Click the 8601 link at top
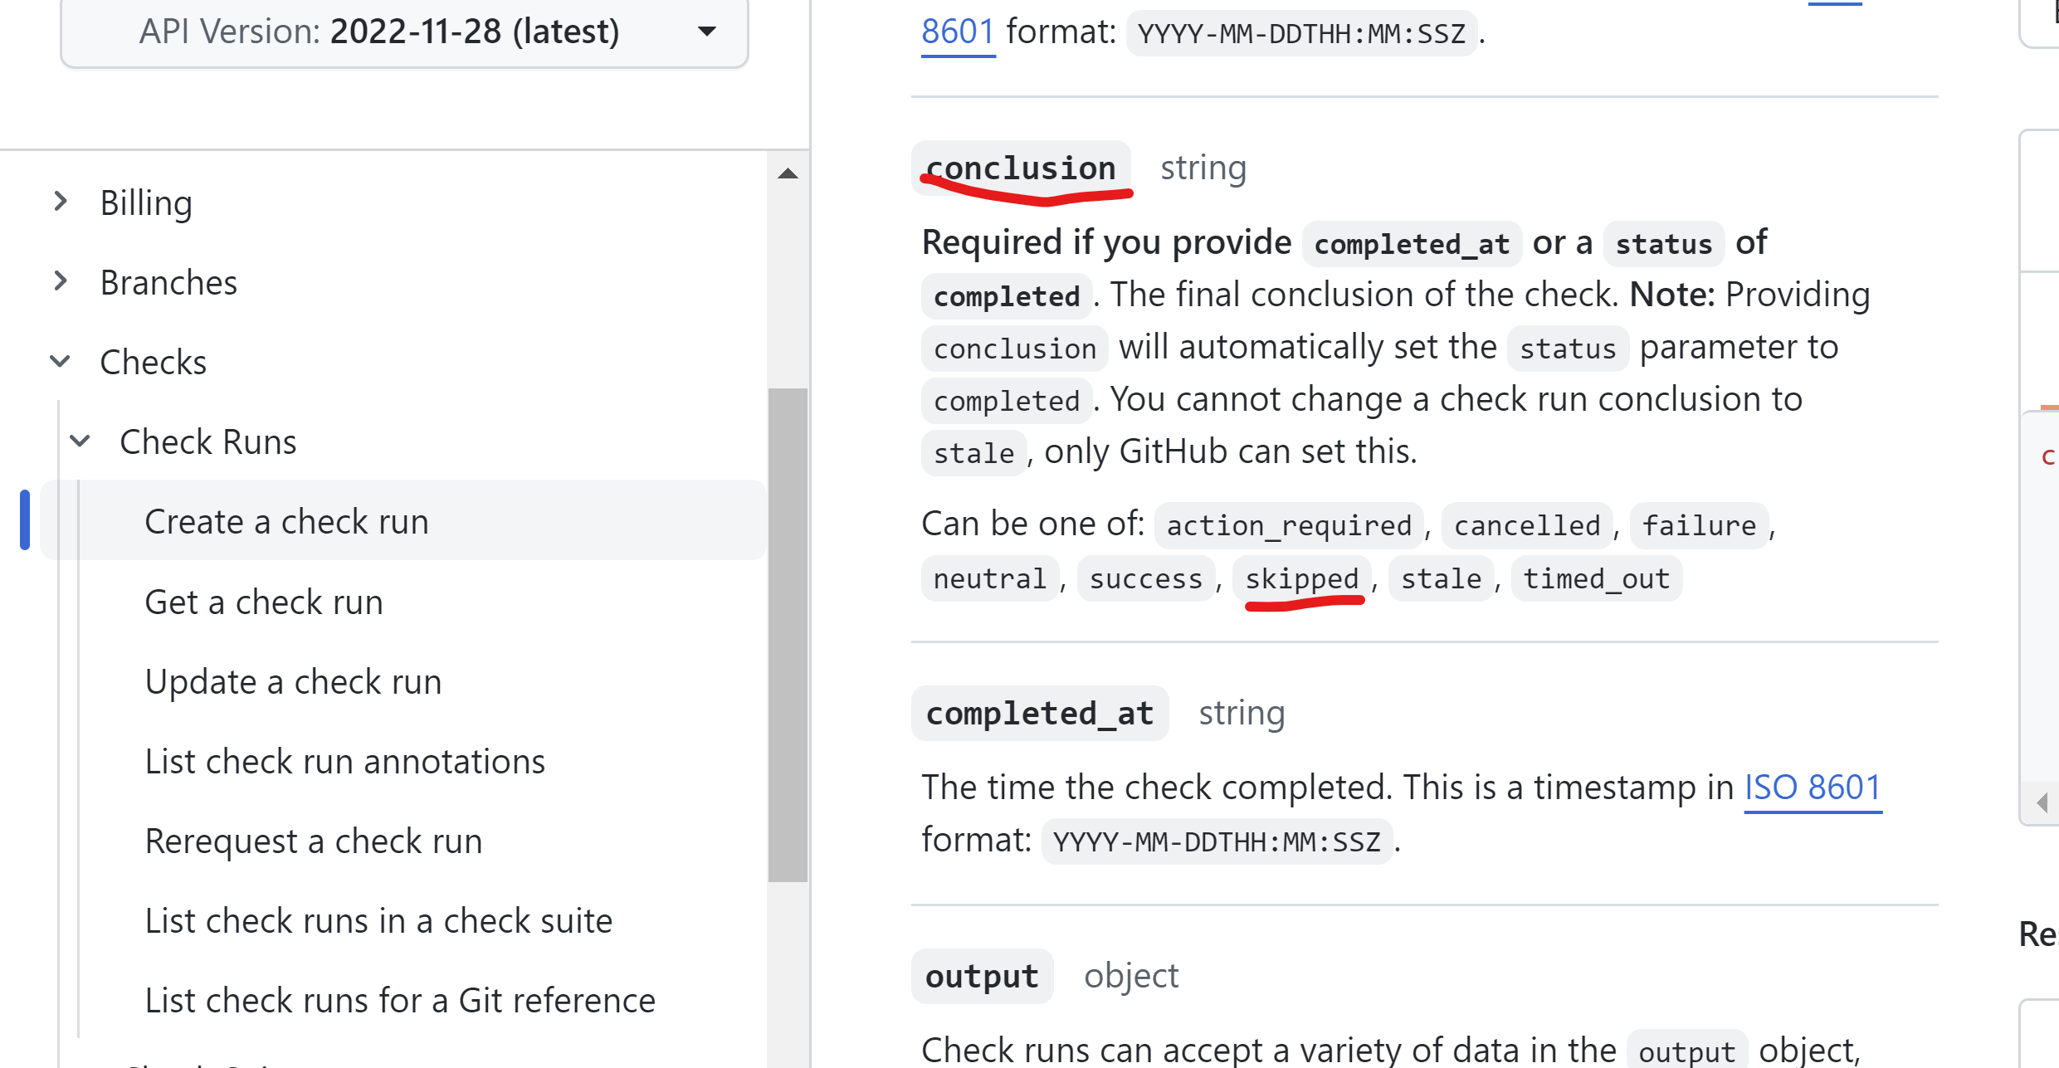 click(957, 32)
